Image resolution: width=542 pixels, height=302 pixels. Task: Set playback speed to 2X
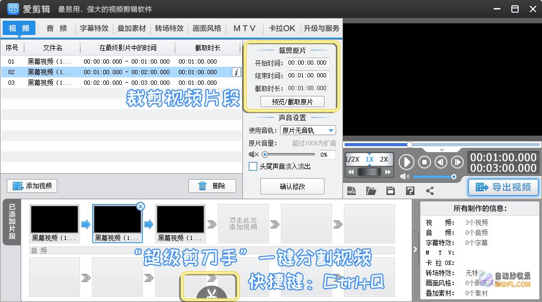[384, 159]
